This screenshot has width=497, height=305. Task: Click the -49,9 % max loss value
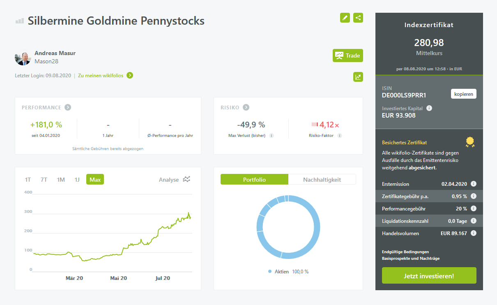click(251, 125)
